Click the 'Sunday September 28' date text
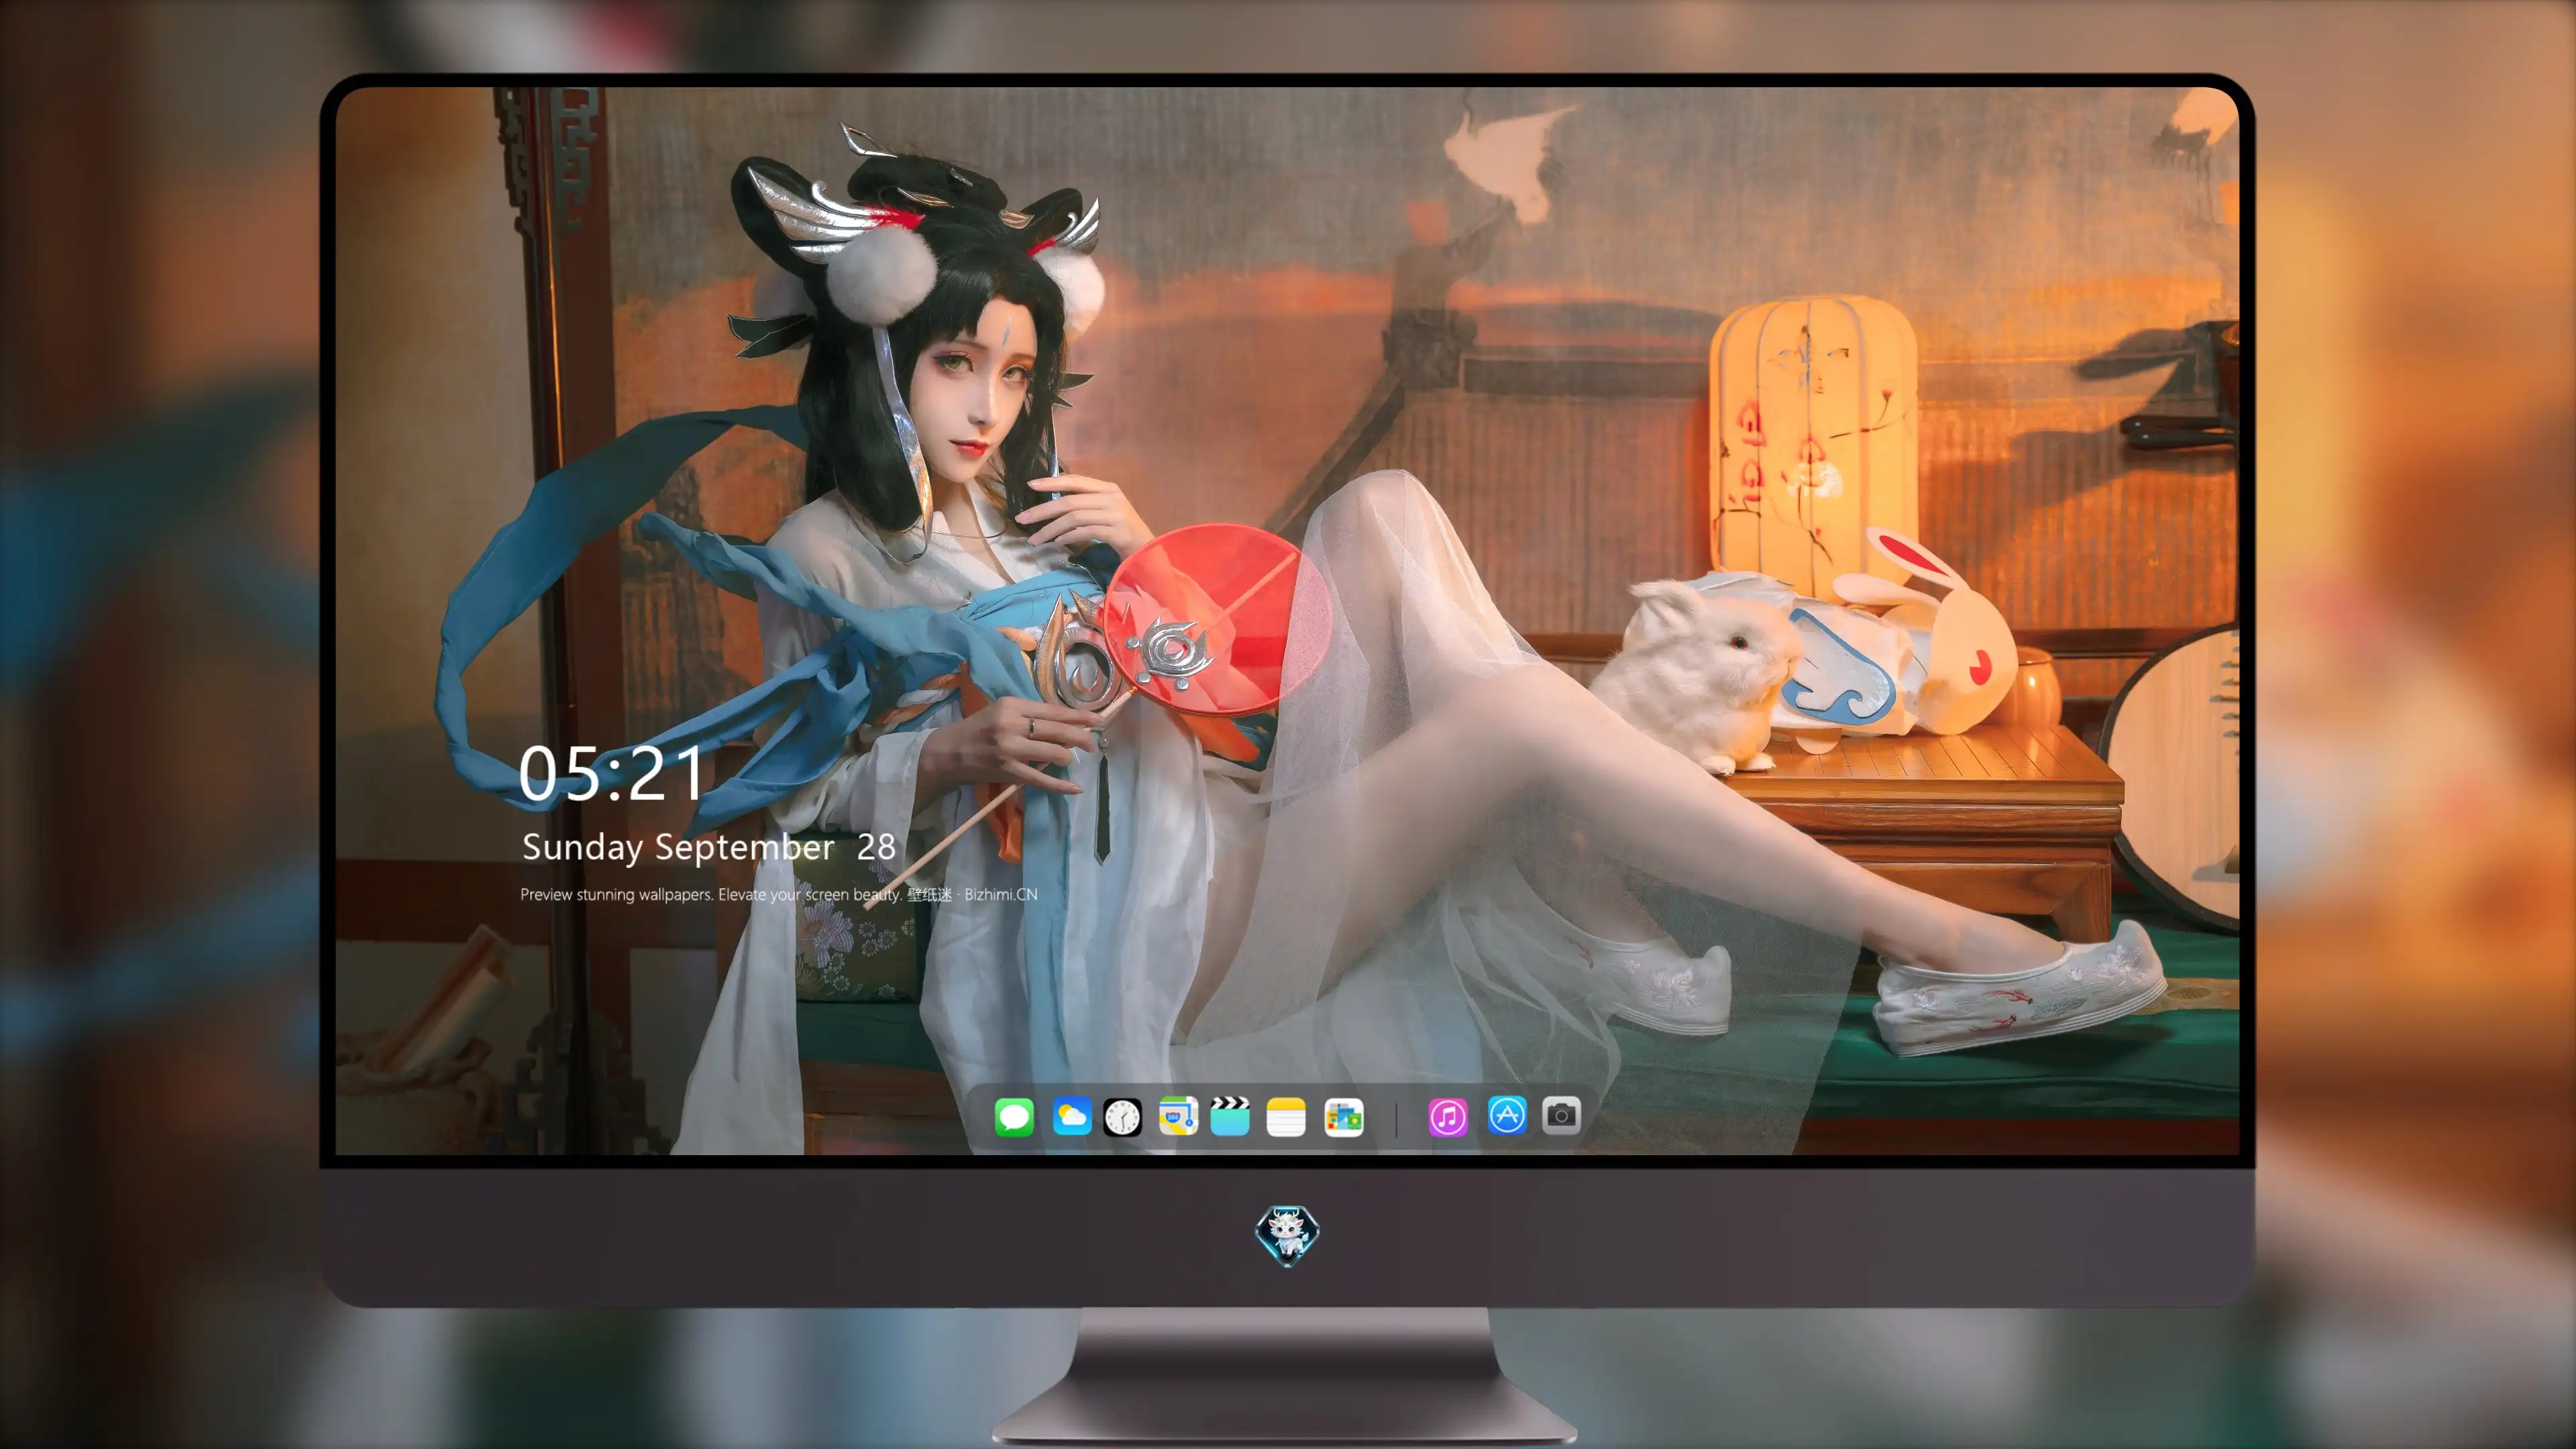 click(x=708, y=847)
